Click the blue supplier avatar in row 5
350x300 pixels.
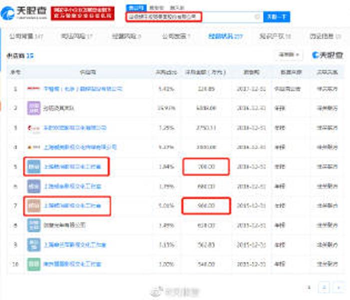point(34,166)
